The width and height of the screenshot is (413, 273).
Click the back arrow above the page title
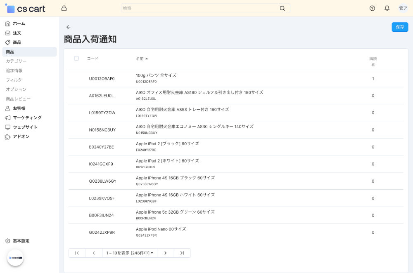[69, 27]
